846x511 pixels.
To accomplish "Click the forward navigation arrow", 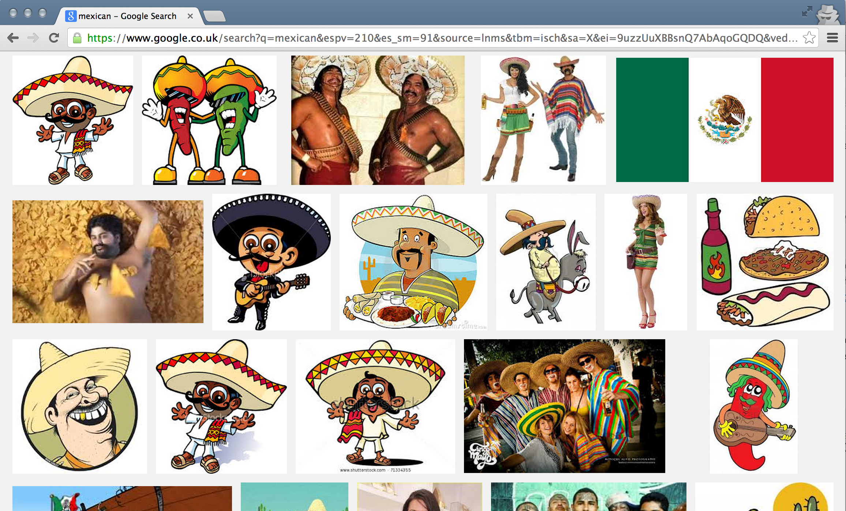I will [x=33, y=38].
